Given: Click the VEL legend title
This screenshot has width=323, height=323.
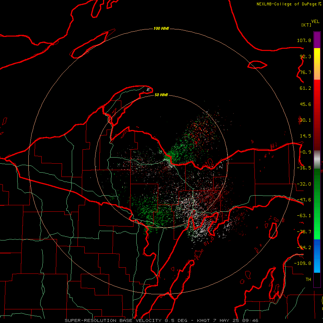Looking at the screenshot, I should pyautogui.click(x=315, y=22).
